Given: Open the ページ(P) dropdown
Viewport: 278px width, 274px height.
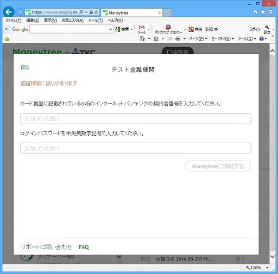Looking at the screenshot, I should (x=198, y=39).
